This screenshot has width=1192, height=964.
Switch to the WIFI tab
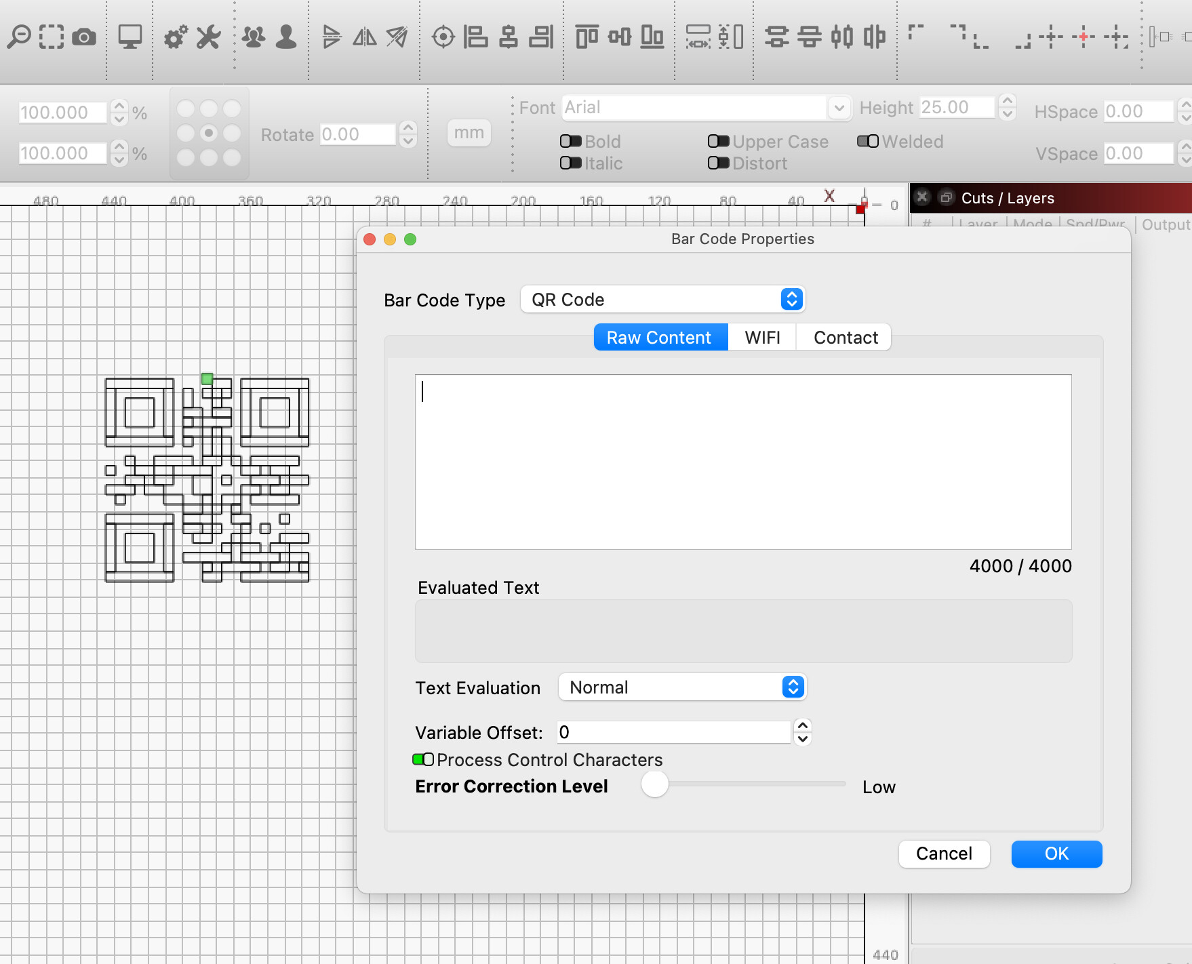coord(762,337)
